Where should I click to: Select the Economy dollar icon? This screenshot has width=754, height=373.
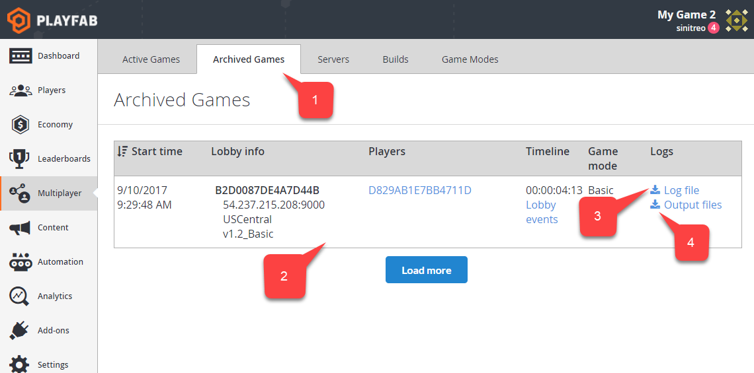click(x=21, y=124)
